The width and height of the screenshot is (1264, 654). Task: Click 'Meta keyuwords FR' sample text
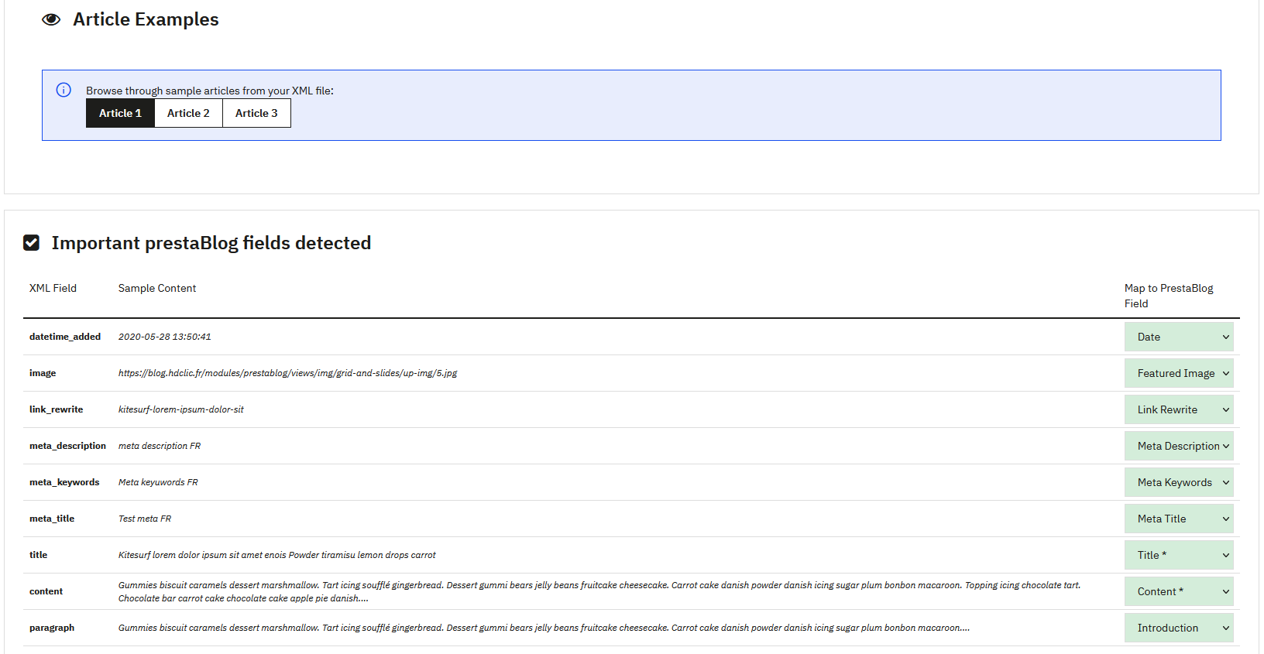[158, 482]
